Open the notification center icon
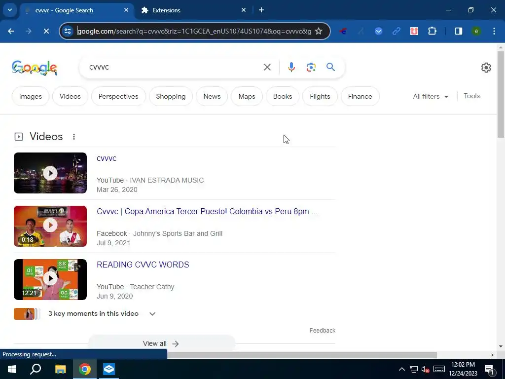The height and width of the screenshot is (379, 505). pos(489,369)
